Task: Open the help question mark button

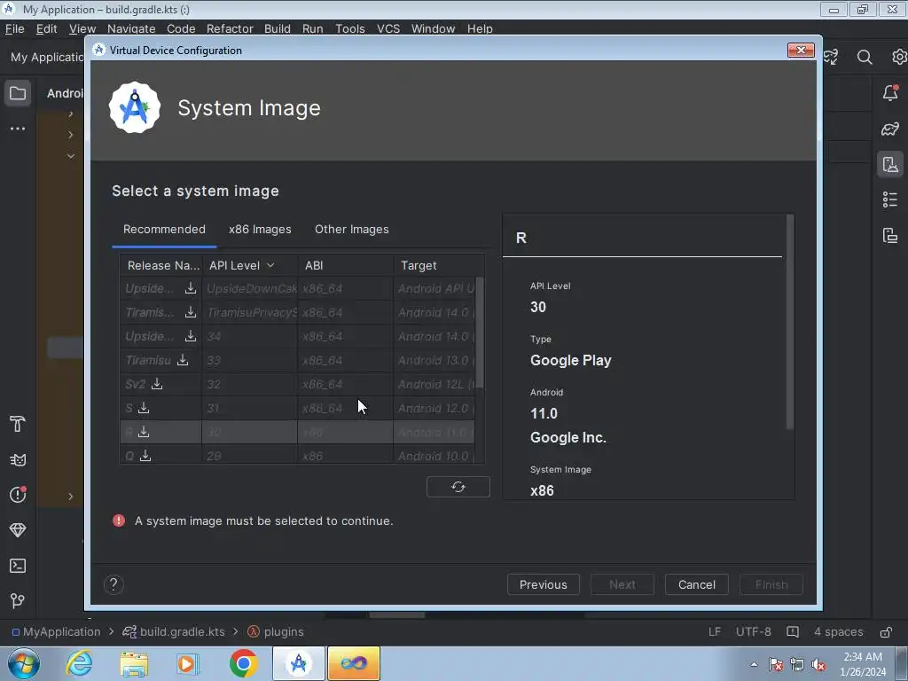Action: [x=113, y=585]
